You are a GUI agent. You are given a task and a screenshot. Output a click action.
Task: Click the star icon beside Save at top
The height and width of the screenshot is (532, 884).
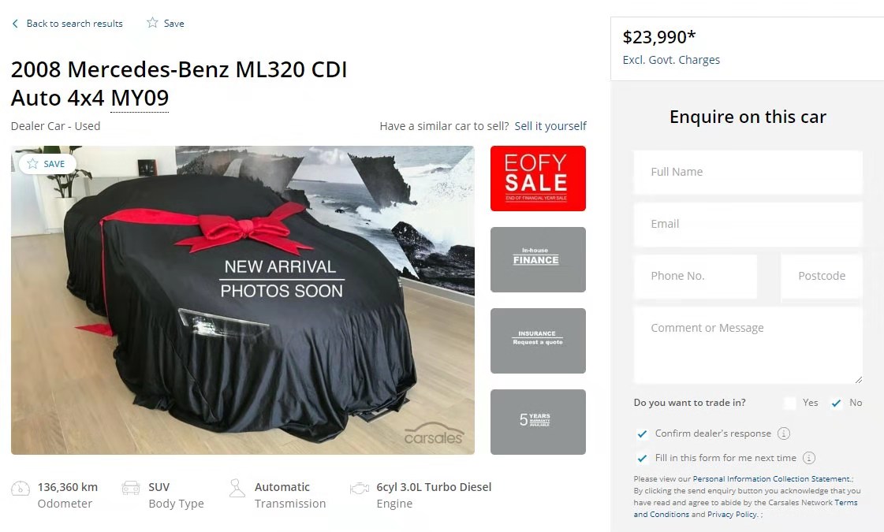[152, 23]
